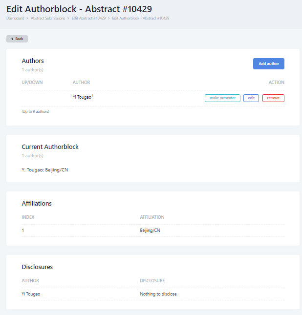Viewport: 302px width, 315px height.
Task: Click the INDEX column header in Affiliations
Action: (x=28, y=217)
